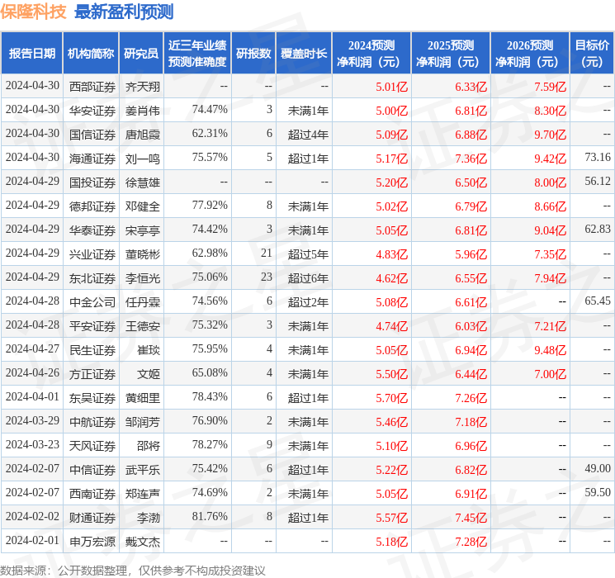Click accuracy value 74.47%
Viewport: 615px width, 578px height.
tap(210, 110)
